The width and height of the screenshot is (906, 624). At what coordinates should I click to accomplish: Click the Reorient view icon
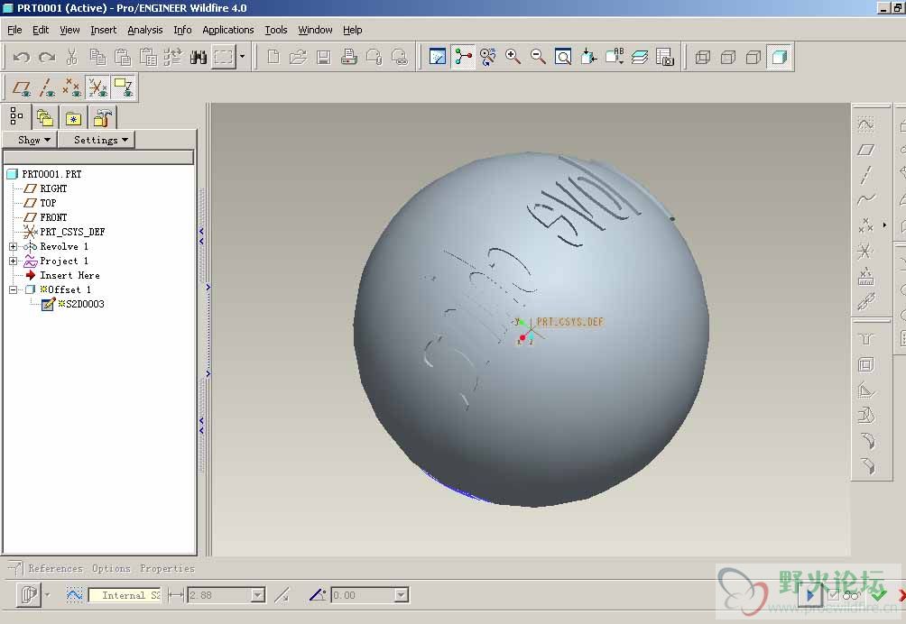588,57
